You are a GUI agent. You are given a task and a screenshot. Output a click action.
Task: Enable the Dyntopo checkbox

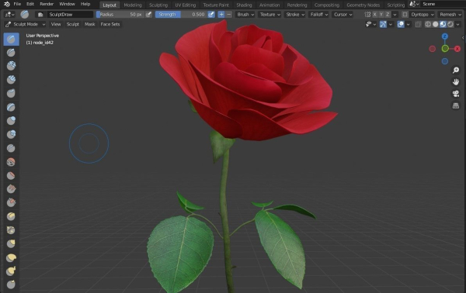coord(405,15)
